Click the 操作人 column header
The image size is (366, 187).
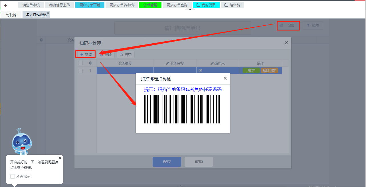point(218,63)
